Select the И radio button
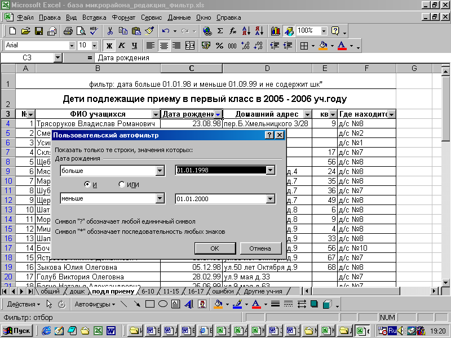This screenshot has height=338, width=451. tap(87, 184)
